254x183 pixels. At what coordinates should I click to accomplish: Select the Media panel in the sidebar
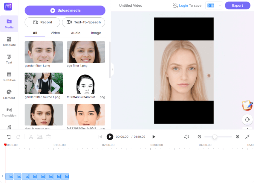pyautogui.click(x=9, y=24)
